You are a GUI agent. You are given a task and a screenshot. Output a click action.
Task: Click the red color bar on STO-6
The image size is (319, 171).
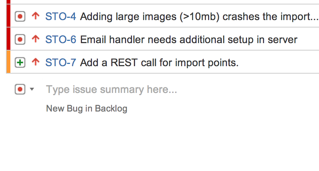tap(8, 39)
